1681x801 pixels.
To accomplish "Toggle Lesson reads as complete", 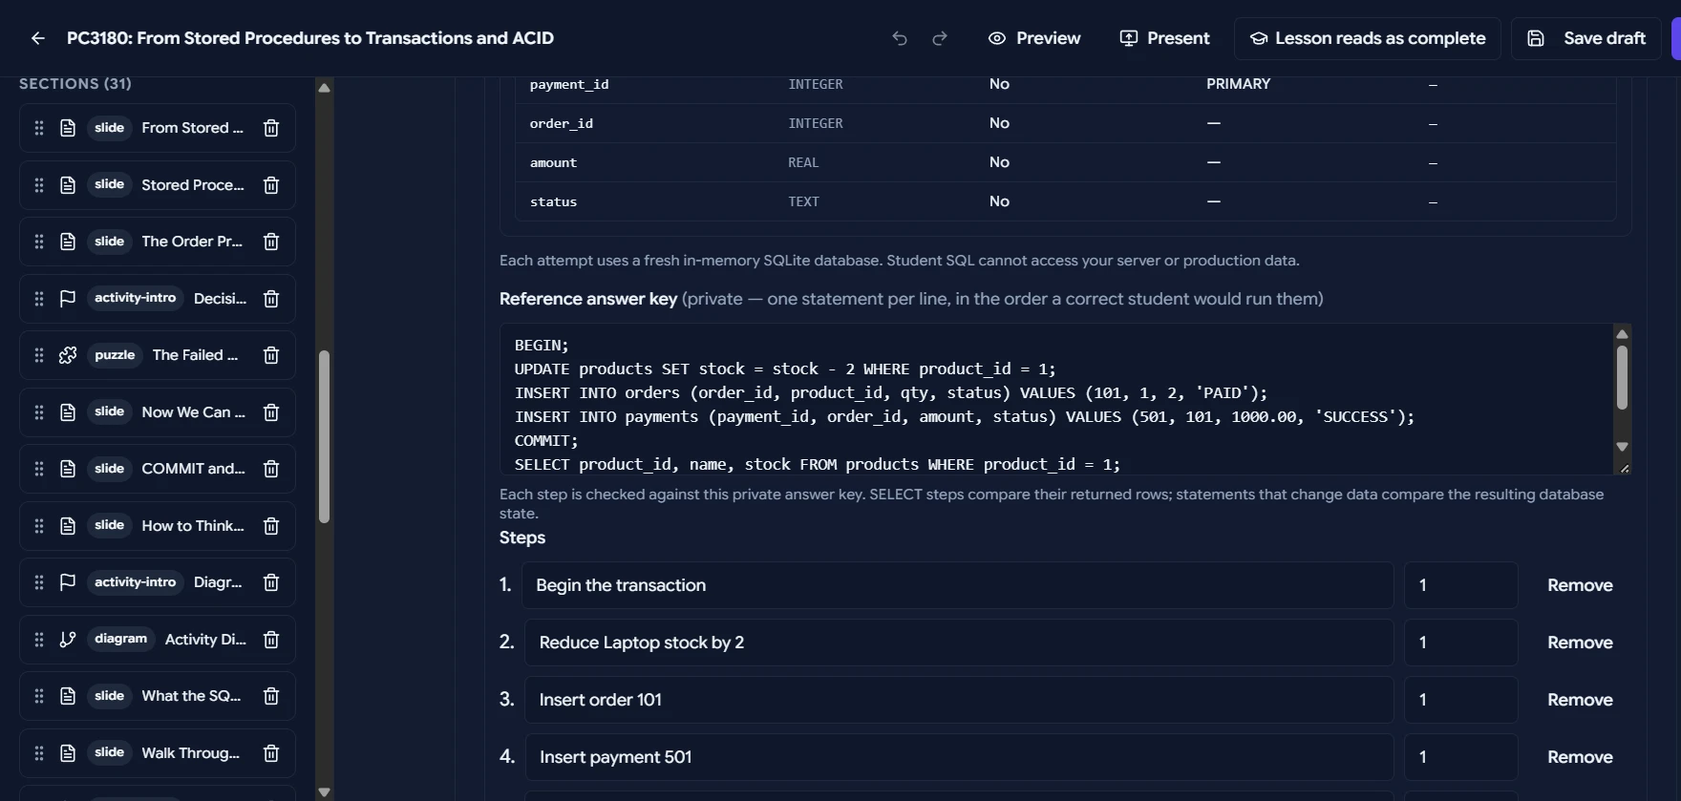I will coord(1368,38).
